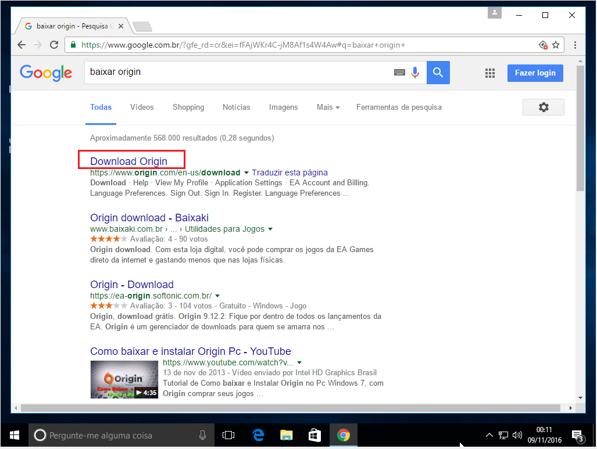Screen dimensions: 597x449
Task: Show hidden system tray icons
Action: click(489, 435)
